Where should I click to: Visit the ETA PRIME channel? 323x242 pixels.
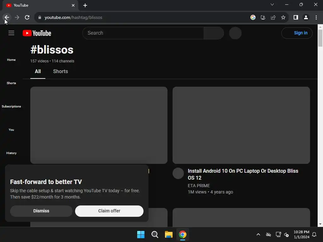point(199,186)
